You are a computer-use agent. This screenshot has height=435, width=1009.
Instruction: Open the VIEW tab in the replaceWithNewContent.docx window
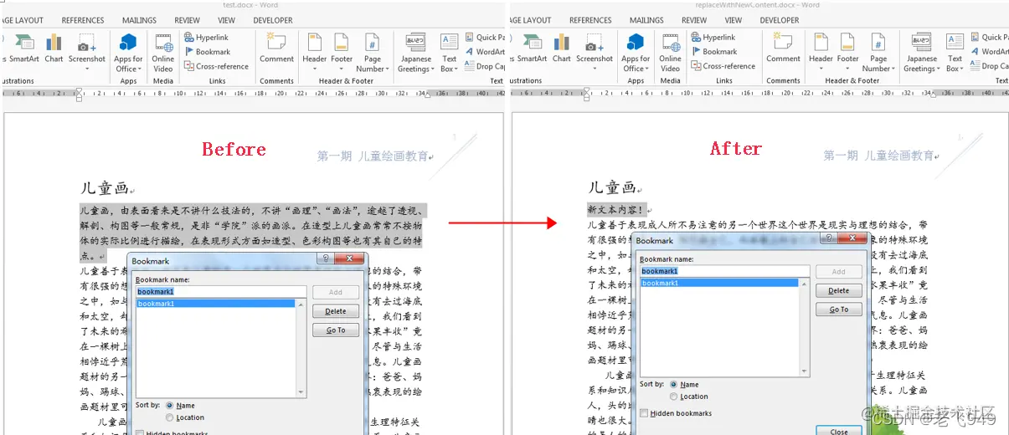[x=734, y=20]
